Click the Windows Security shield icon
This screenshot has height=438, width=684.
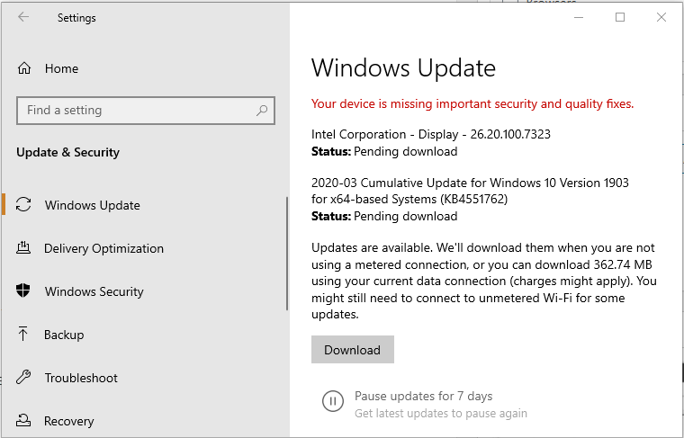coord(23,291)
